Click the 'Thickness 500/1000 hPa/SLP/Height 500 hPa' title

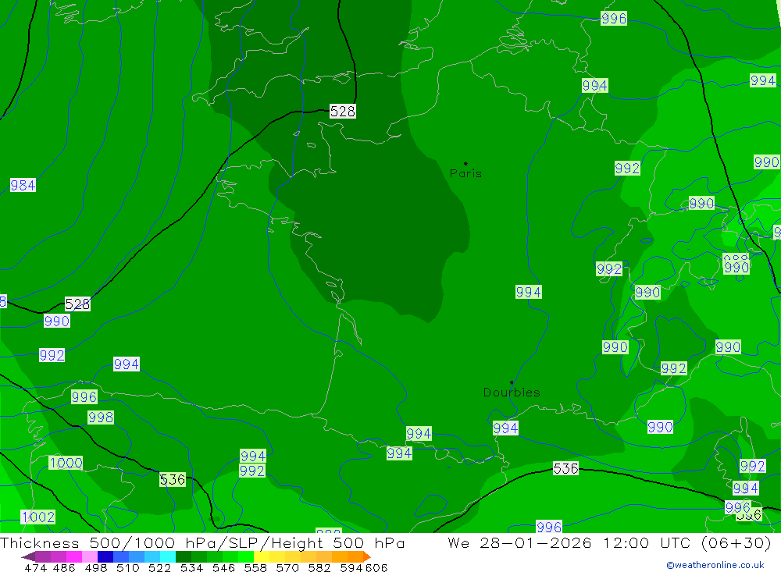pyautogui.click(x=202, y=542)
